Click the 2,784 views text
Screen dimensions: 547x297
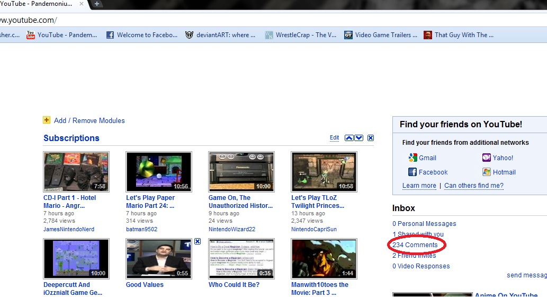tap(59, 221)
